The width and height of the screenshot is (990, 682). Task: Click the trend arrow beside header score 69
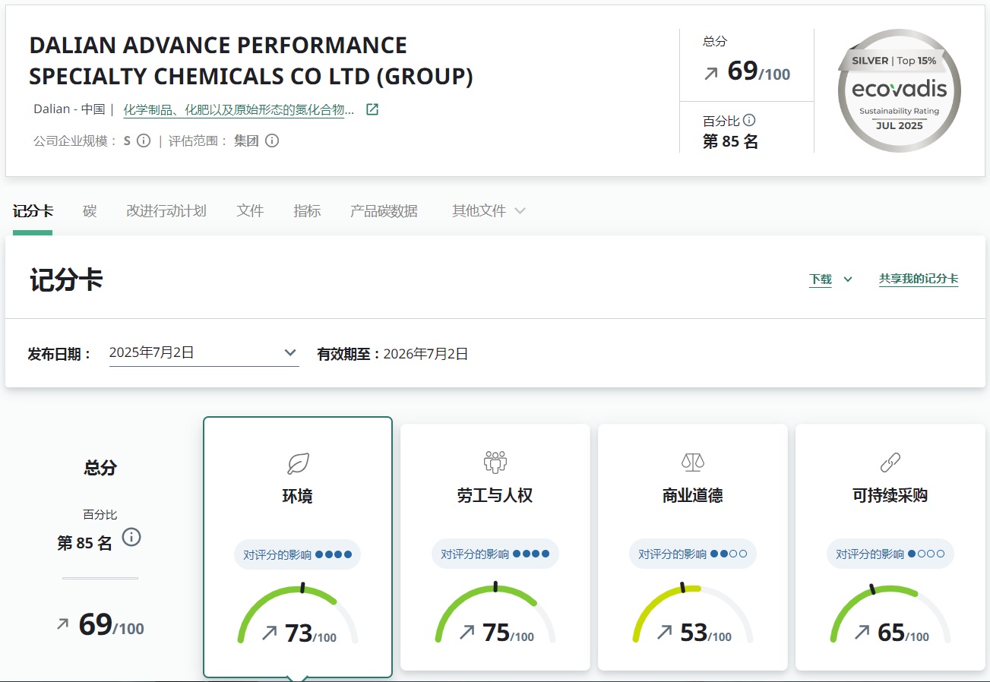pyautogui.click(x=711, y=73)
